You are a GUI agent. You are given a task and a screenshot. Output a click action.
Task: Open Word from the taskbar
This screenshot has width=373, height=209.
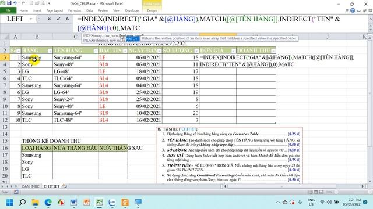click(74, 202)
